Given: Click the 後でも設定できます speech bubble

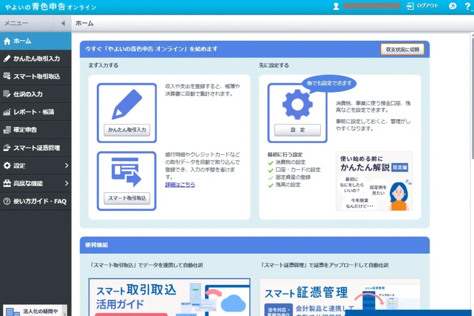Looking at the screenshot, I should (329, 83).
